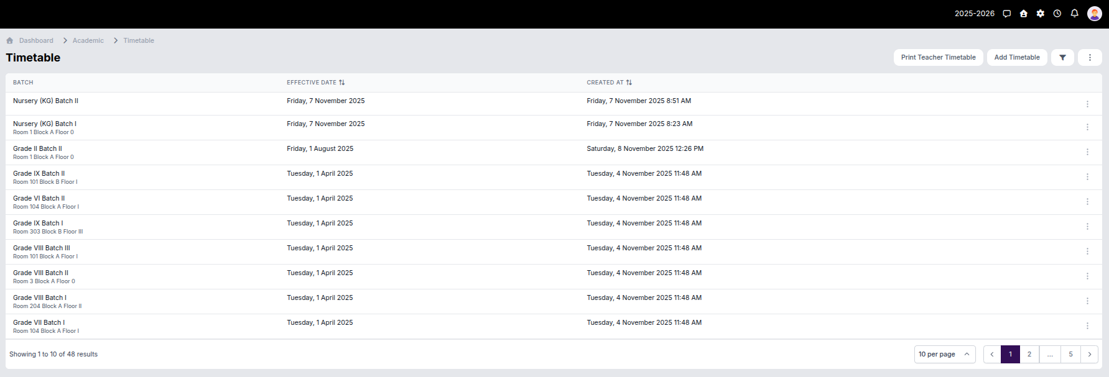This screenshot has width=1109, height=377.
Task: Select Grade VIII Batch II row name
Action: click(x=40, y=273)
